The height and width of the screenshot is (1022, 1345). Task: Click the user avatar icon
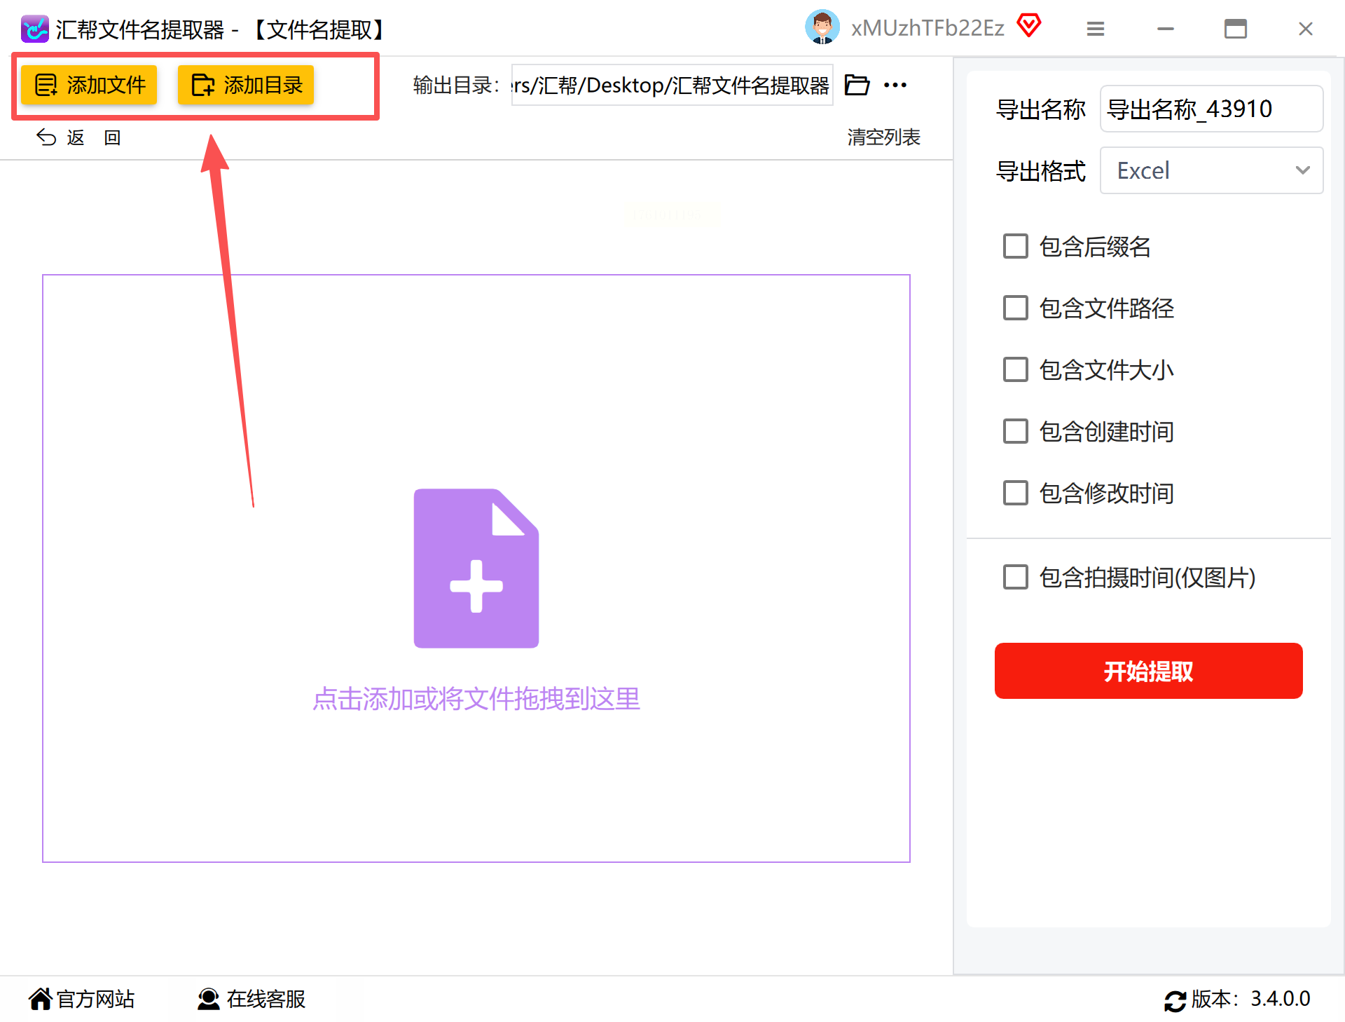tap(822, 27)
